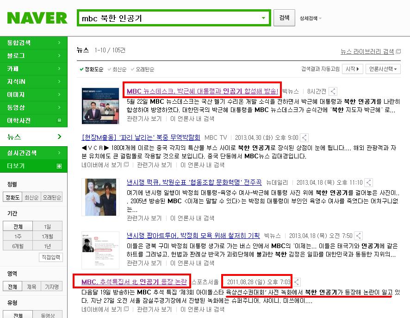Select 1주 period filter
The image size is (410, 318).
coord(18,236)
